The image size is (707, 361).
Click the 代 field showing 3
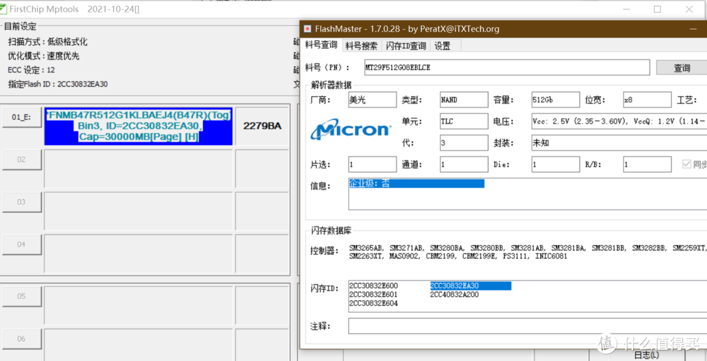click(464, 143)
